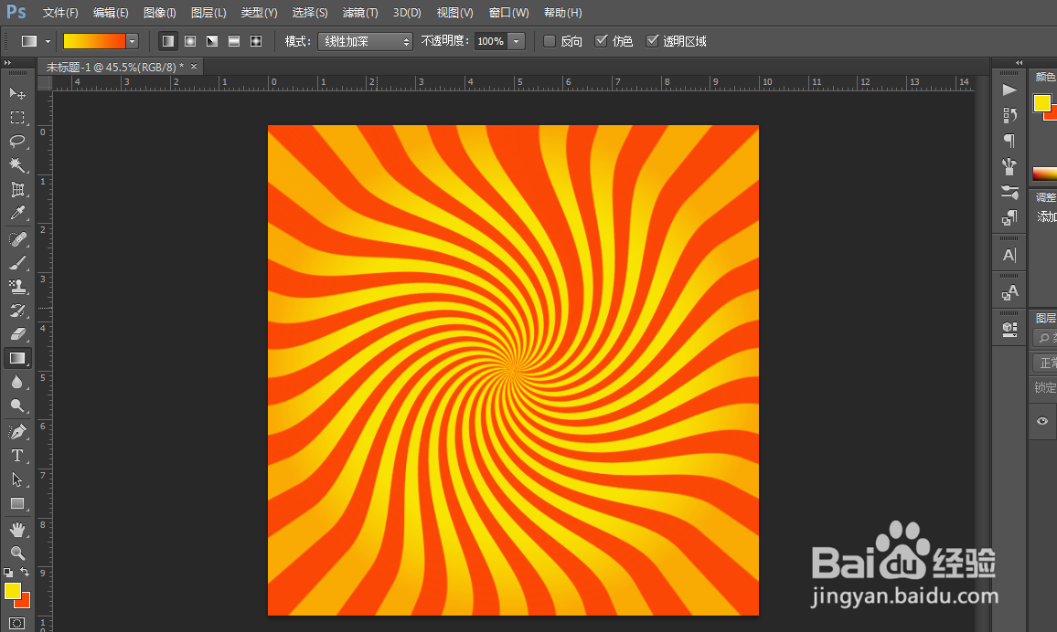Switch to the 未标题-1 document tab

coord(114,67)
